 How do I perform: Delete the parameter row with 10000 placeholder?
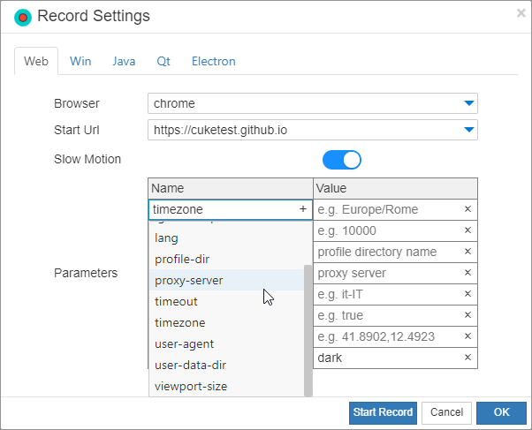467,230
